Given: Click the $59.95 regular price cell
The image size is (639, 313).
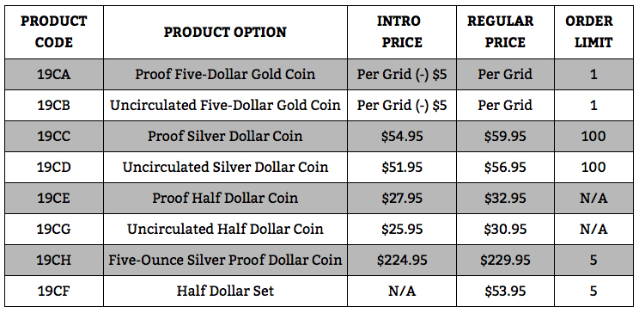Looking at the screenshot, I should point(505,137).
